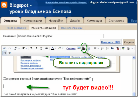Click the Изменить фотографию link in the editor image
The height and width of the screenshot is (97, 138).
(31, 66)
